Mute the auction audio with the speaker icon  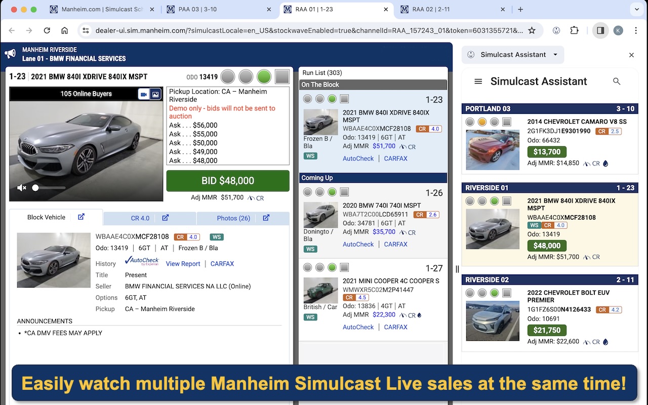[x=21, y=187]
